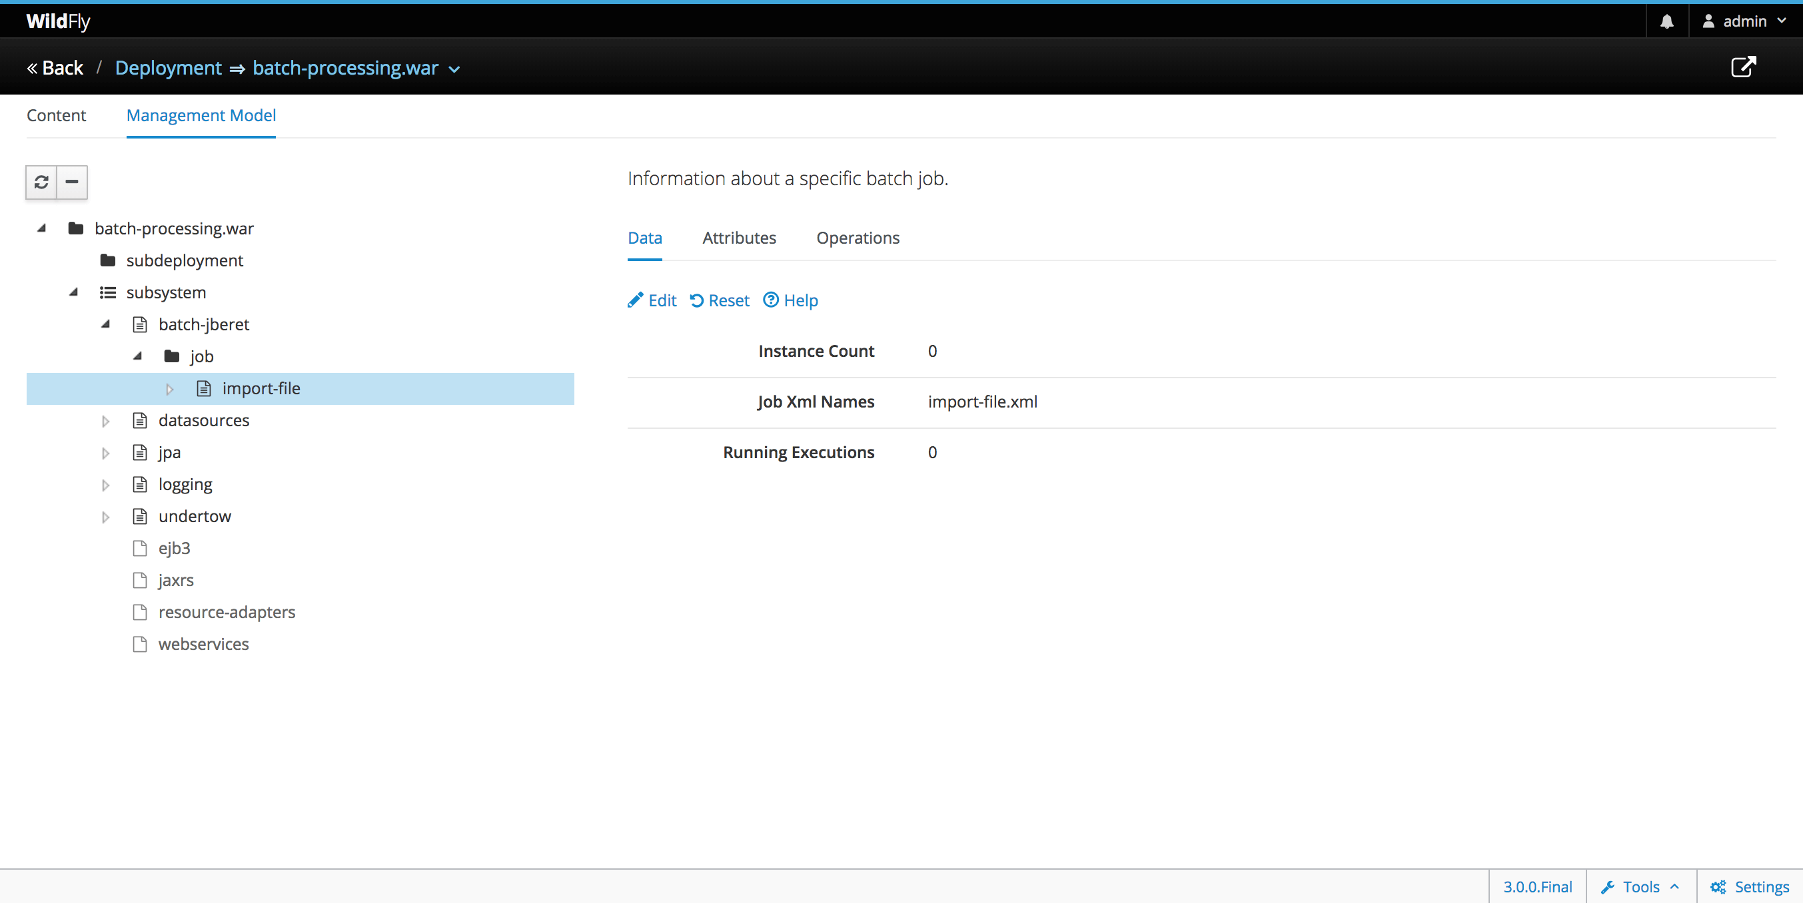Viewport: 1803px width, 903px height.
Task: Collapse the batch-processing.war tree node
Action: 42,228
